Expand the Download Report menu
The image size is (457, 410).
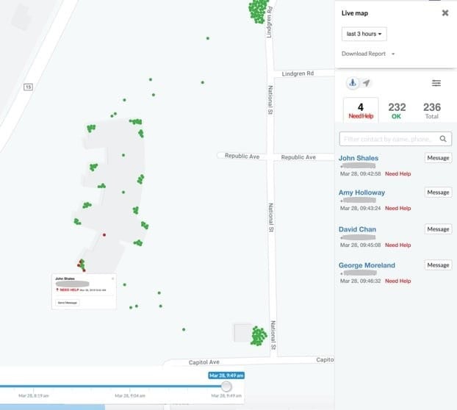click(x=369, y=54)
